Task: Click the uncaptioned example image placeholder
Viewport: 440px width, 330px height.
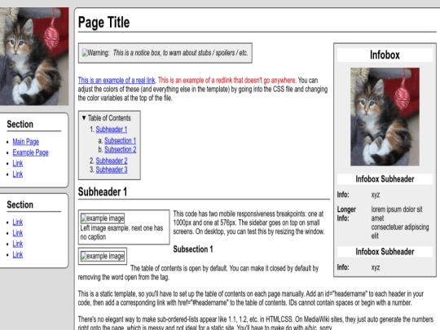Action: tap(103, 256)
